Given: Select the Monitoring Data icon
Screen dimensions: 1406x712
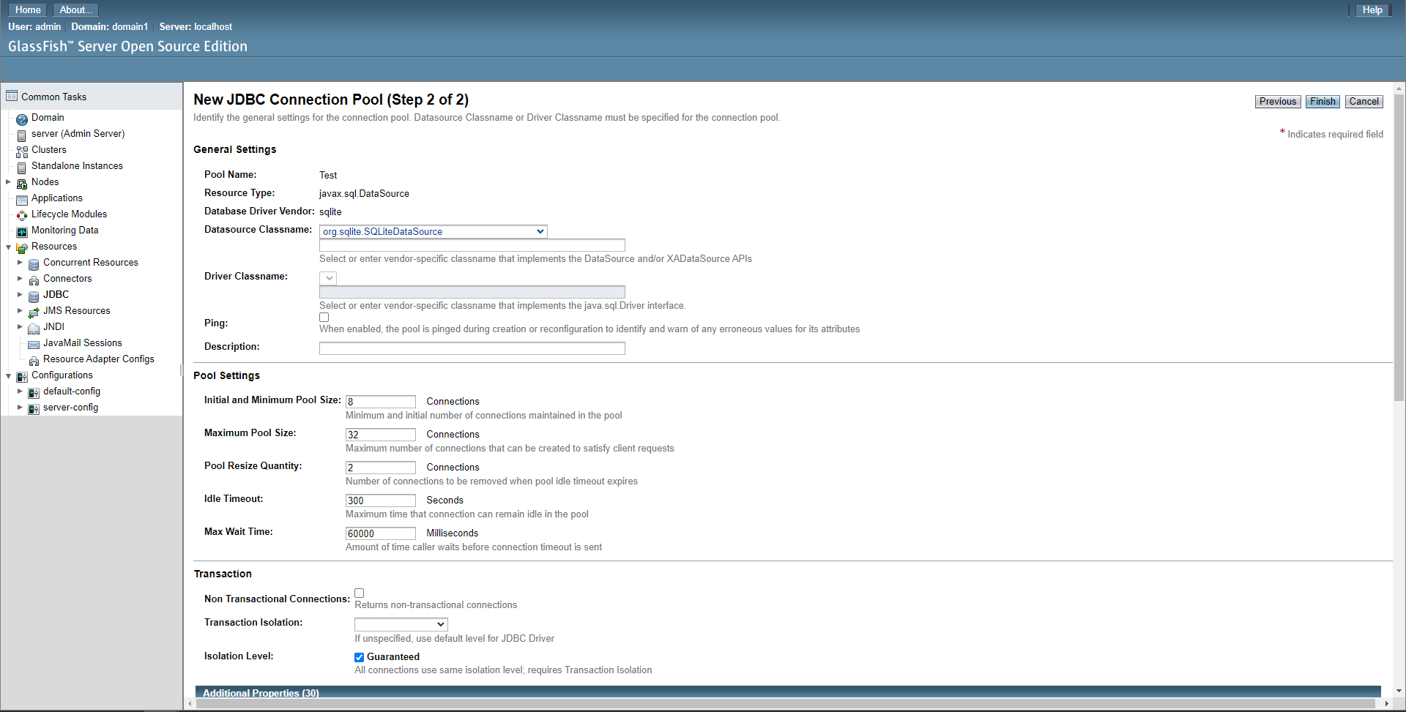Looking at the screenshot, I should coord(22,230).
